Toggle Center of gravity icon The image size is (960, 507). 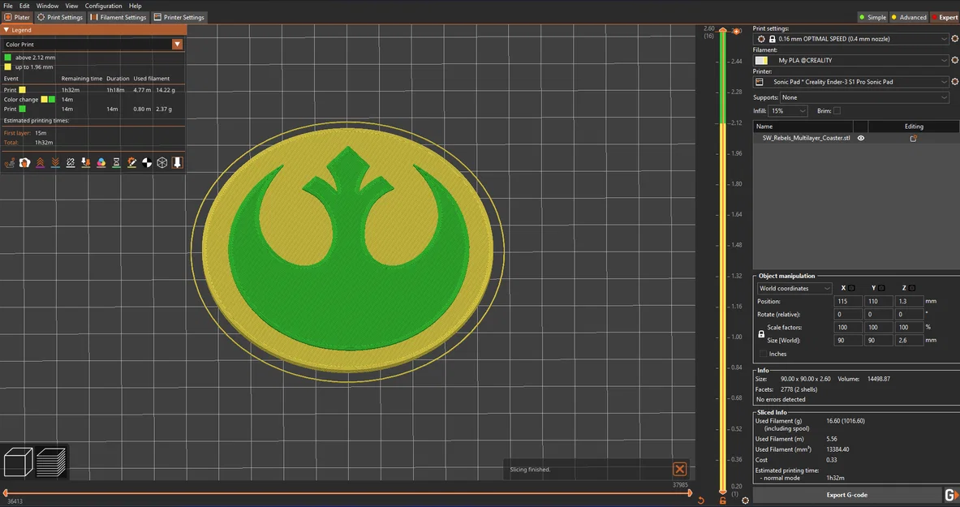pyautogui.click(x=147, y=162)
